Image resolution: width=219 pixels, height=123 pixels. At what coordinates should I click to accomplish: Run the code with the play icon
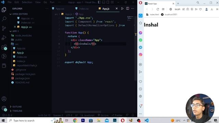pyautogui.click(x=122, y=9)
